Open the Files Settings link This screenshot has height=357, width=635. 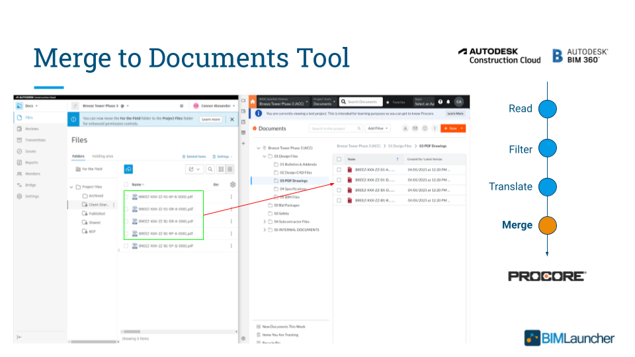(x=222, y=157)
